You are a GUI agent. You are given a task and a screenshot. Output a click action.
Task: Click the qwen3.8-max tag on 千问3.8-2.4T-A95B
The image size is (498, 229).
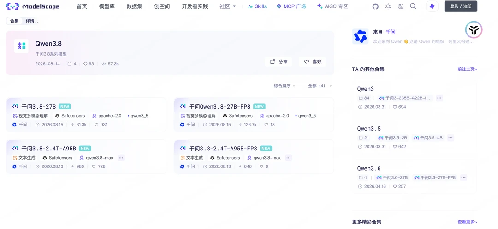point(97,158)
